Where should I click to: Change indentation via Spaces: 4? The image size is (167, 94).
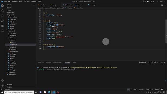point(141,89)
